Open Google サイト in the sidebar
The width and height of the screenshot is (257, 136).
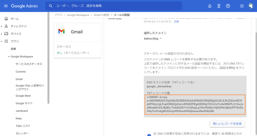(24, 103)
